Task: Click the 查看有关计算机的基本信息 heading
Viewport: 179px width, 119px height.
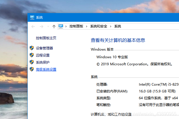Action: click(x=118, y=40)
